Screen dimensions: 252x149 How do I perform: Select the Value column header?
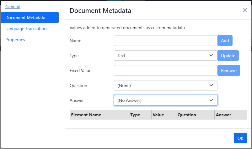point(158,115)
